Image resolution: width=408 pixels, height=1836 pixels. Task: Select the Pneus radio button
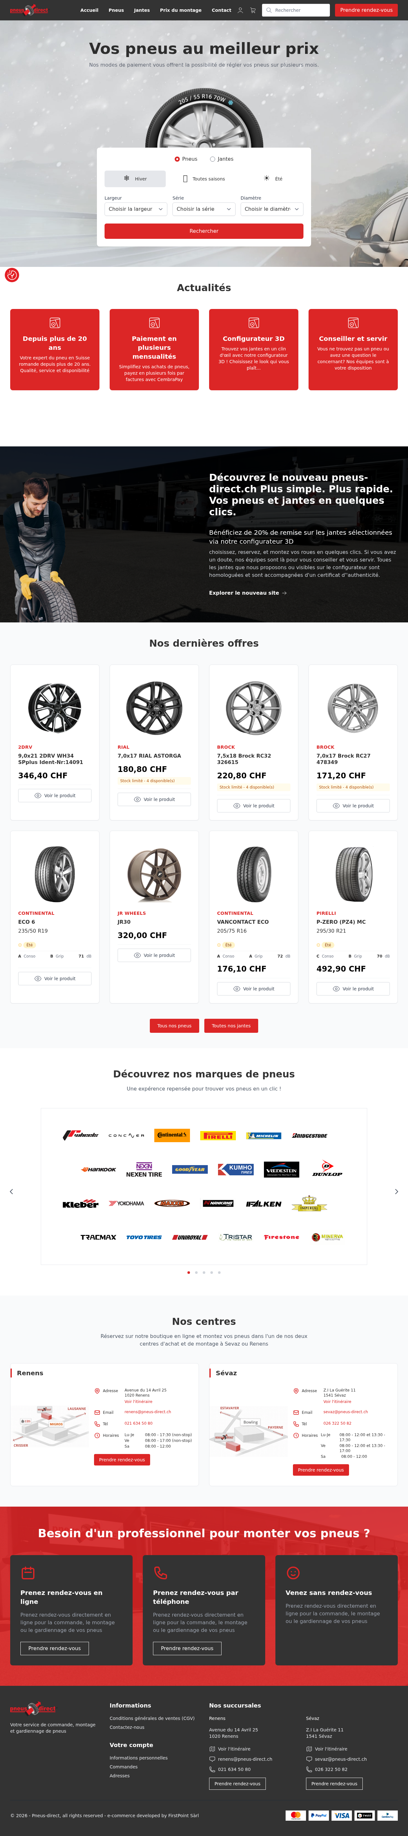click(x=177, y=159)
